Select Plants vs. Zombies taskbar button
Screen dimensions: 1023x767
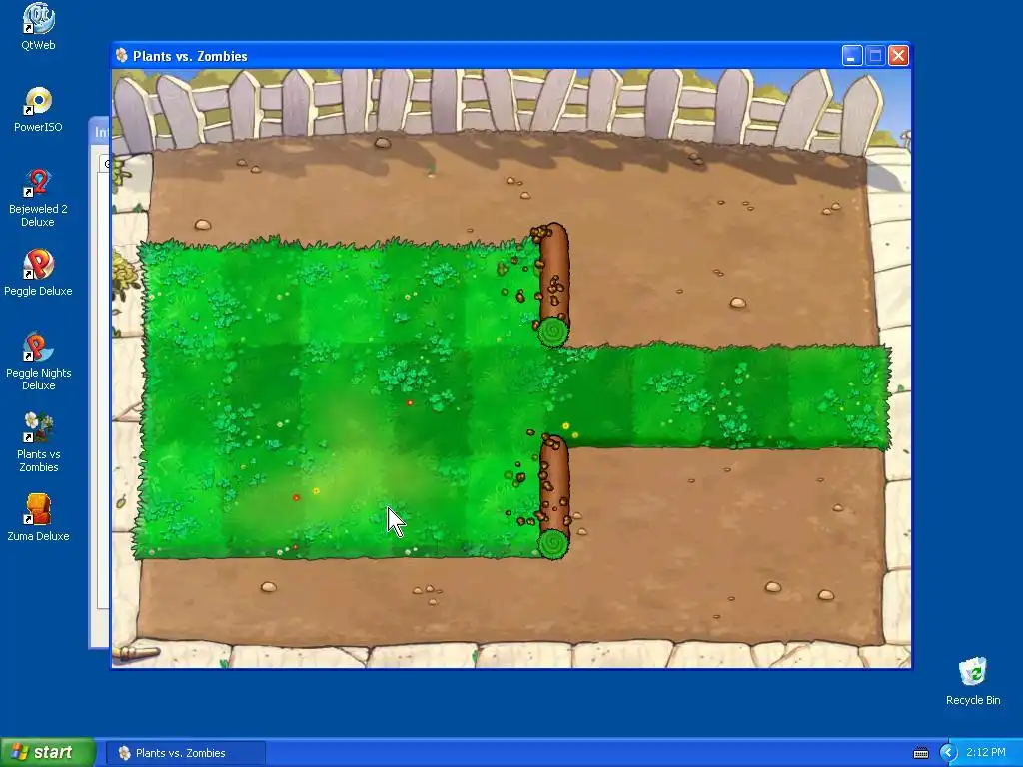pos(186,753)
